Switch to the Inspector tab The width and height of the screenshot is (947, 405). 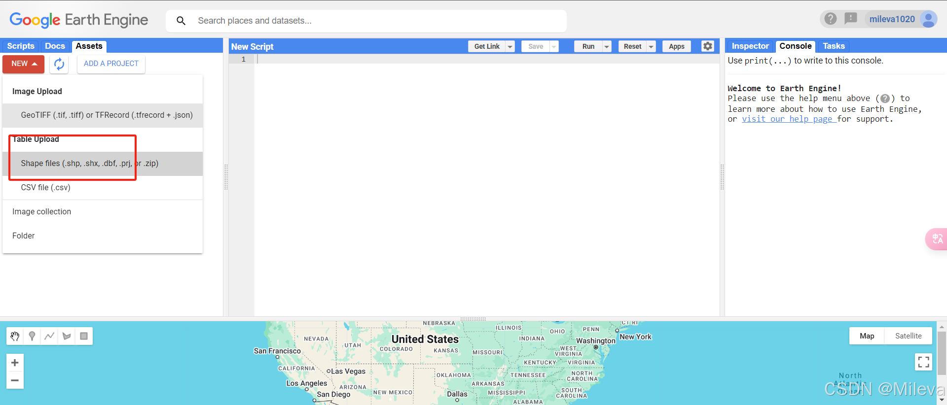[x=750, y=46]
